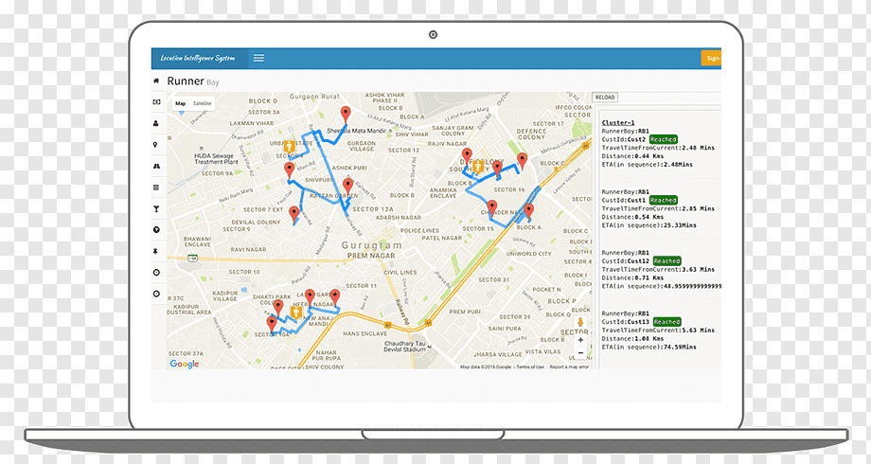Open the money icon in sidebar
Viewport: 871px width, 464px height.
coord(156,102)
